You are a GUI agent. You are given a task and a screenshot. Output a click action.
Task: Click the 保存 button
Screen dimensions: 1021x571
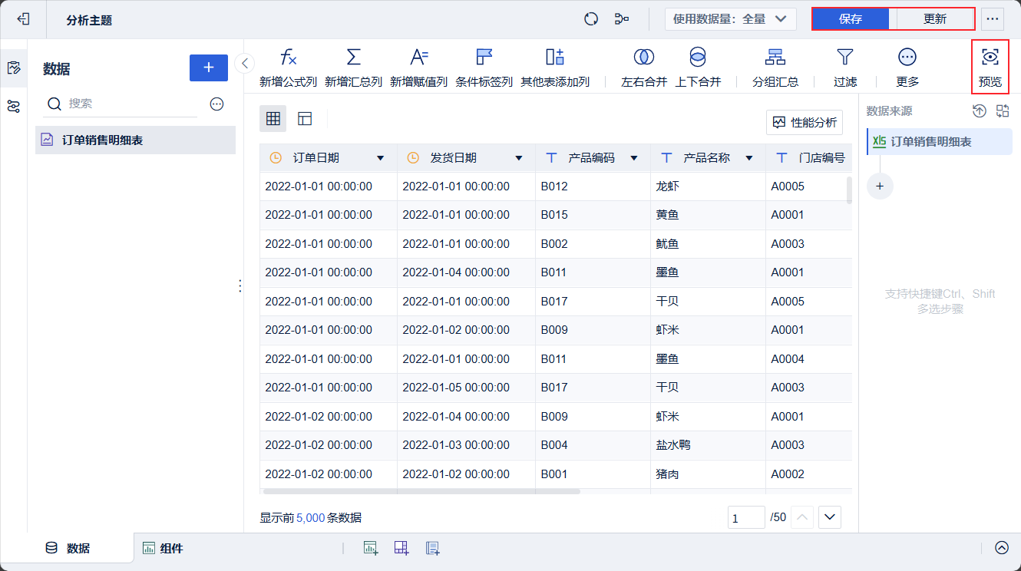click(x=851, y=19)
